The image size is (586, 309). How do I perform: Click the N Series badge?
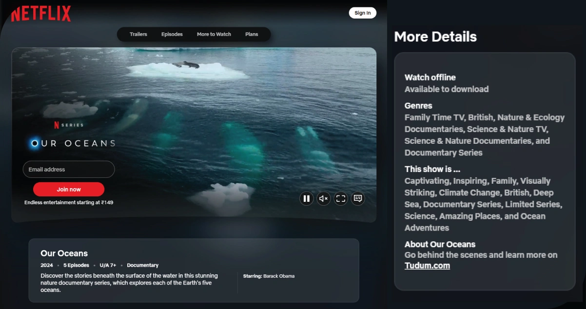click(x=68, y=125)
